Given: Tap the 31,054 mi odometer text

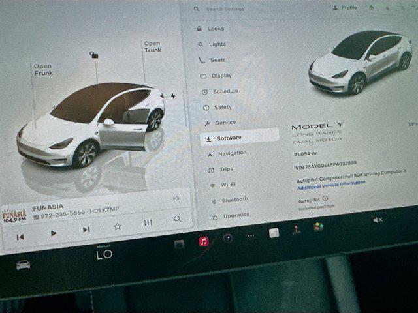Looking at the screenshot, I should (306, 154).
